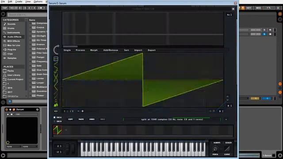Image resolution: width=283 pixels, height=159 pixels.
Task: Open Plug-ins category
Action: pyautogui.click(x=11, y=49)
